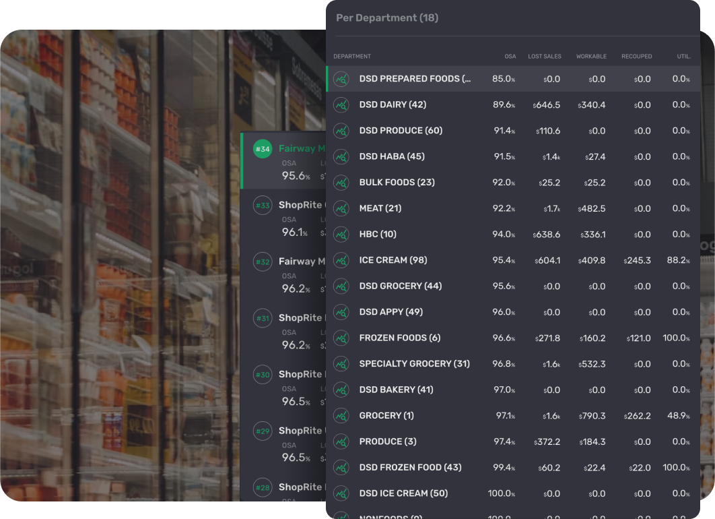Click the chart icon for ICE CREAM
The height and width of the screenshot is (519, 715).
pos(341,260)
